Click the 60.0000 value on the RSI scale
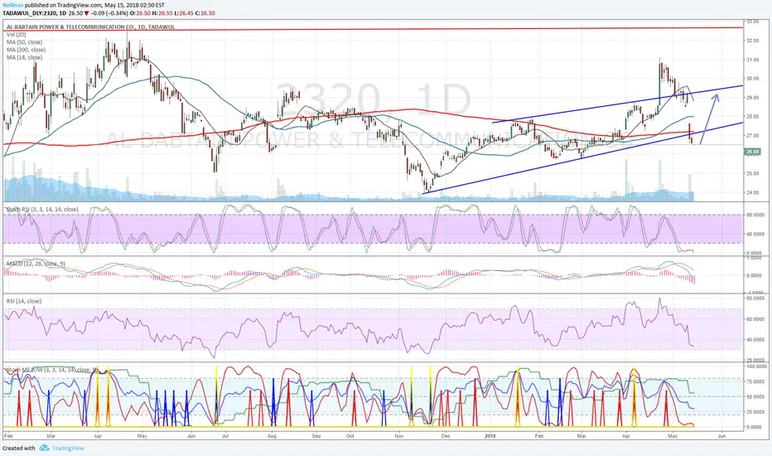This screenshot has width=772, height=456. pos(755,319)
